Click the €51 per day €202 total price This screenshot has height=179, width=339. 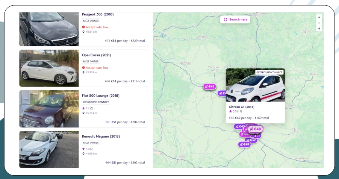pos(125,163)
